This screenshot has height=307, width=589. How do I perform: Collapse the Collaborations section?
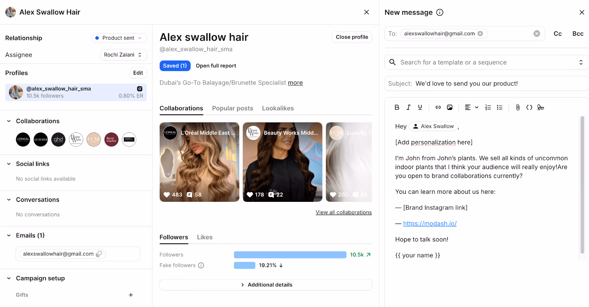point(9,121)
